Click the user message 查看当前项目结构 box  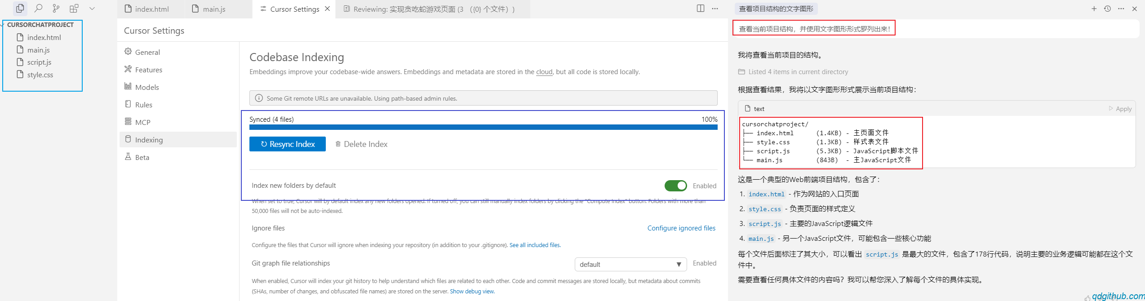coord(936,29)
